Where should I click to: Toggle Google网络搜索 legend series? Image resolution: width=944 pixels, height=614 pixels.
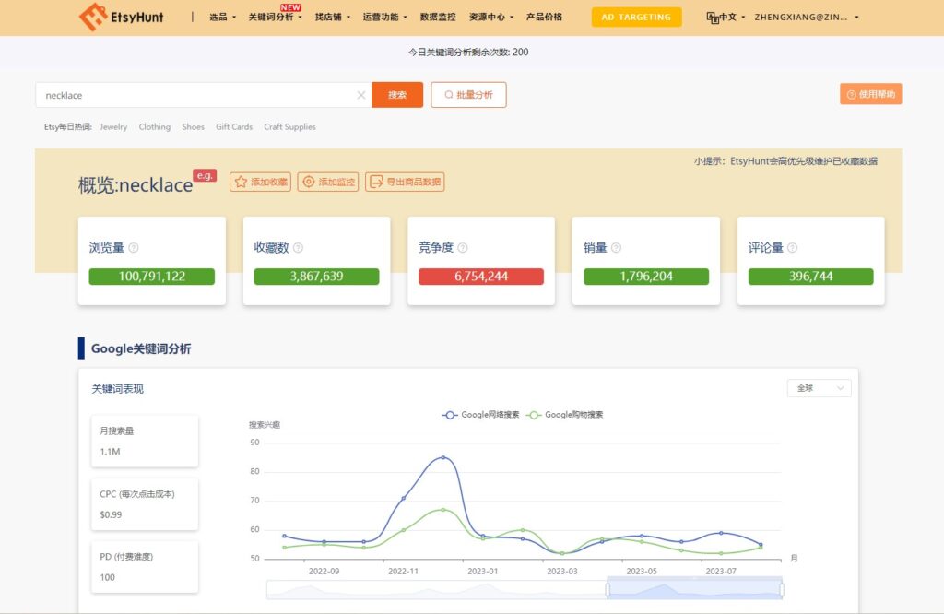coord(480,415)
